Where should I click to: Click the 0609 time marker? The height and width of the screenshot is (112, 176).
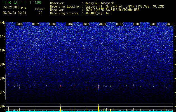[153, 24]
